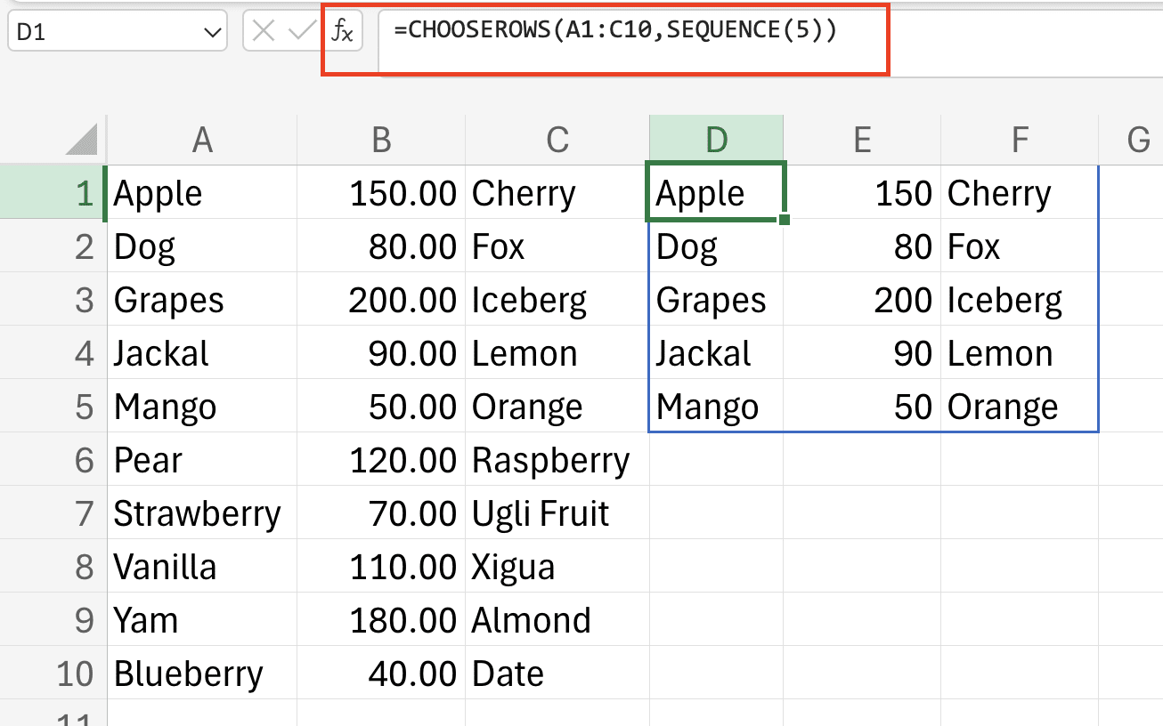Click cell F4 containing Lemon

[1020, 352]
